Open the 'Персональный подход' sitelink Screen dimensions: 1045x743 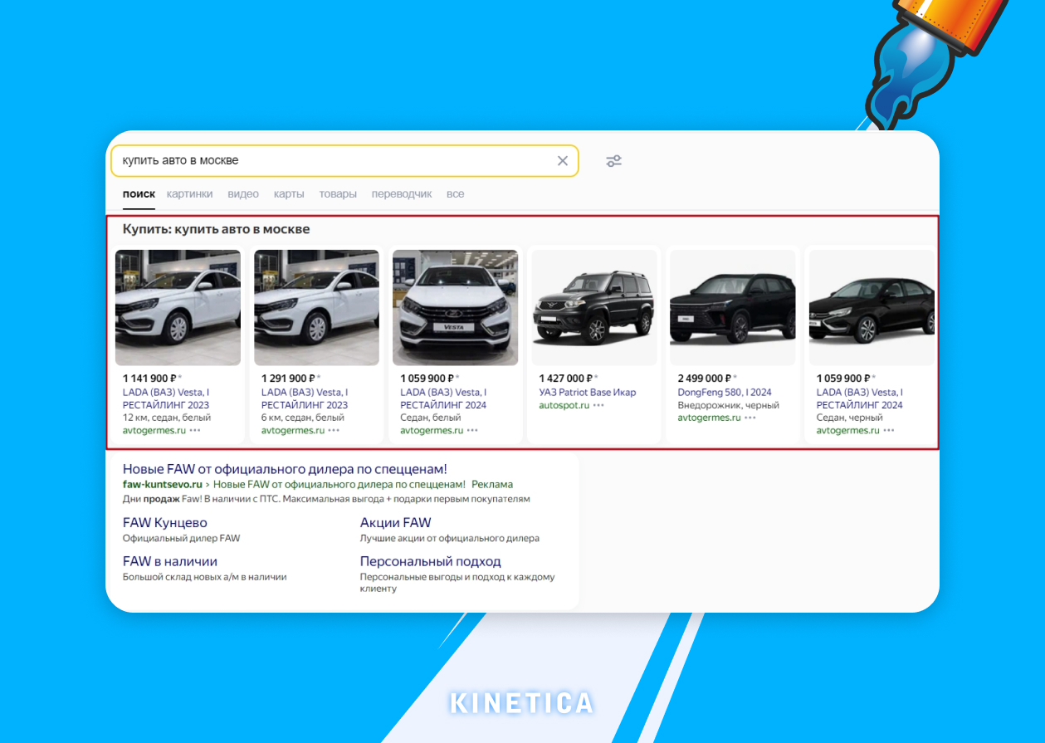(431, 561)
